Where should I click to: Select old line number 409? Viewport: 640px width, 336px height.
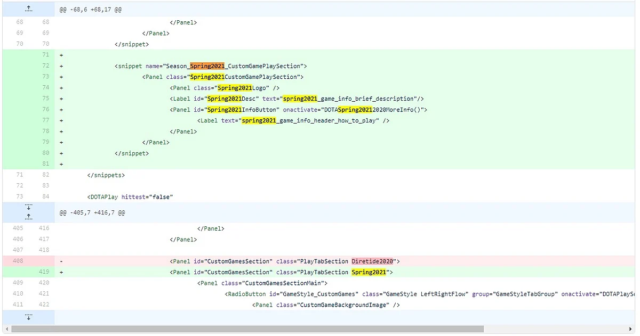tap(18, 283)
